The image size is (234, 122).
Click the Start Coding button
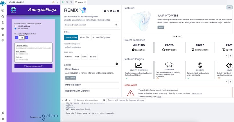coord(71,37)
